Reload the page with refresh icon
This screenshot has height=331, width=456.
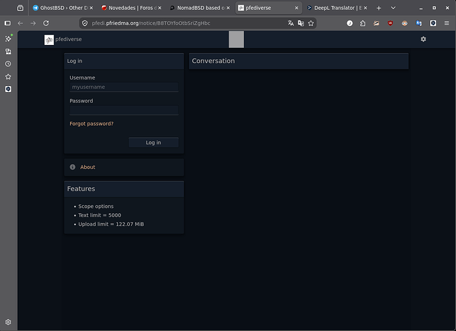(x=46, y=23)
